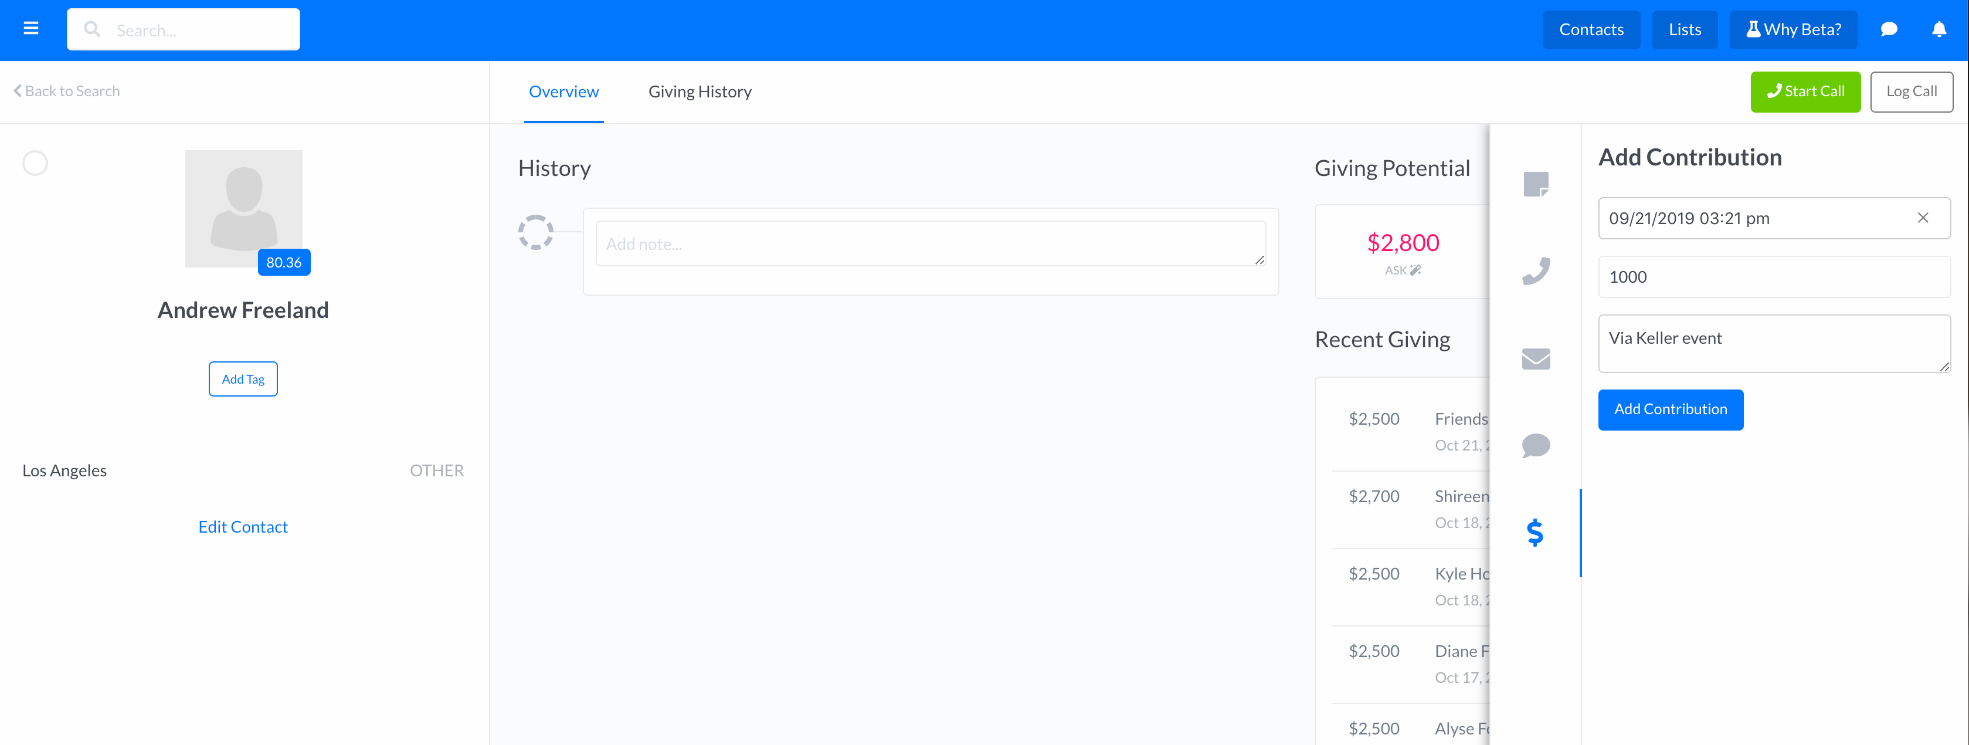Click Log Call button
The width and height of the screenshot is (1969, 745).
1912,92
